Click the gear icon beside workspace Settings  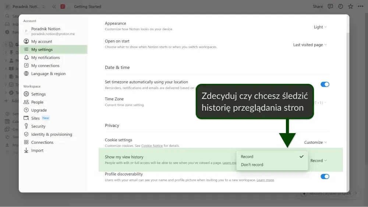click(26, 94)
